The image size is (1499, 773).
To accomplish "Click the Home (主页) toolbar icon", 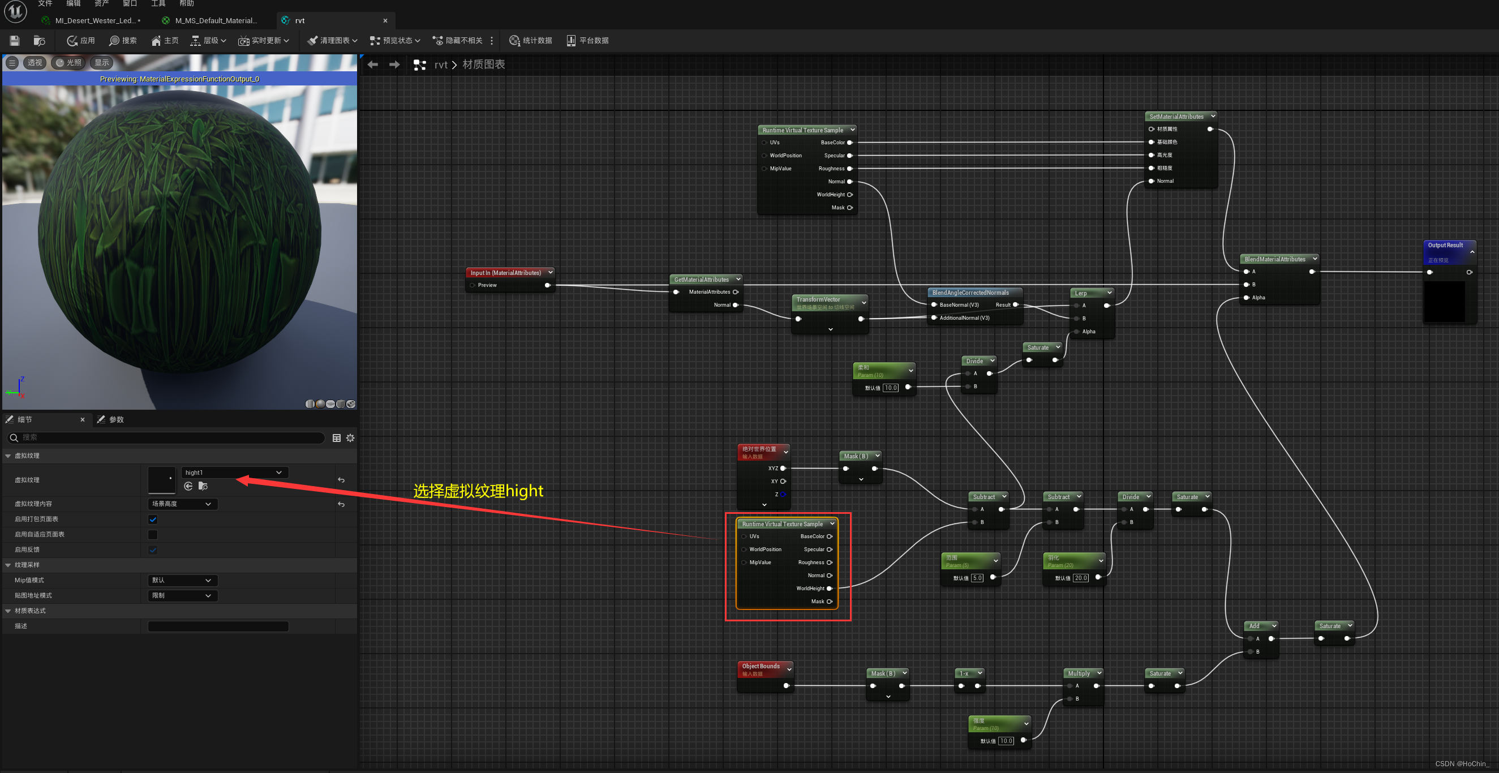I will [x=165, y=40].
